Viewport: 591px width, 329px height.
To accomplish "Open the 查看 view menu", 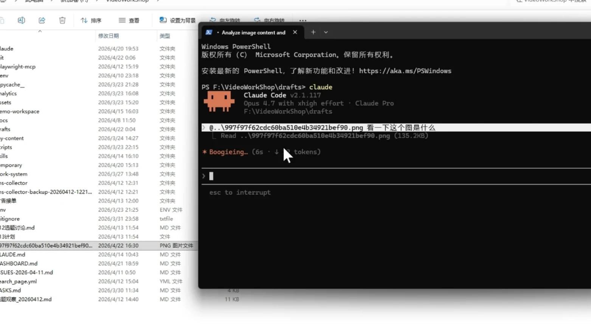I will point(129,20).
